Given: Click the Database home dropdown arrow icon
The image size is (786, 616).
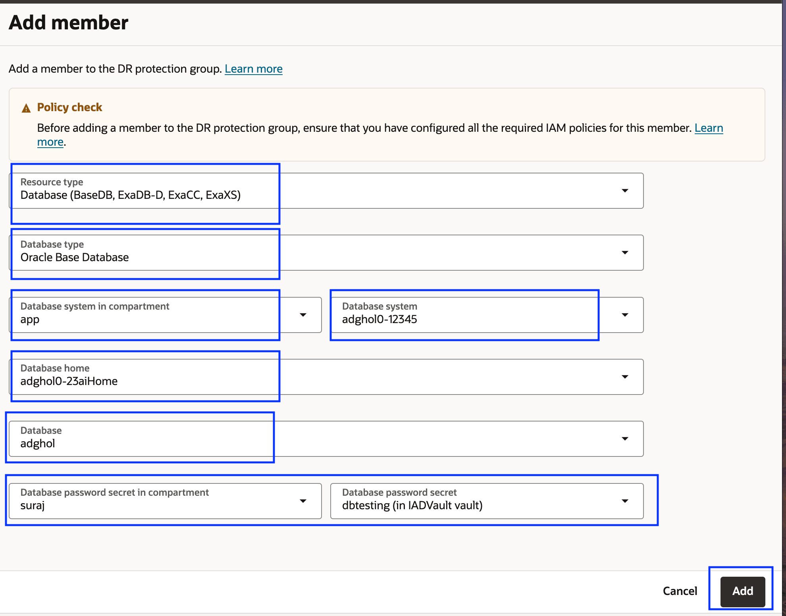Looking at the screenshot, I should [625, 377].
